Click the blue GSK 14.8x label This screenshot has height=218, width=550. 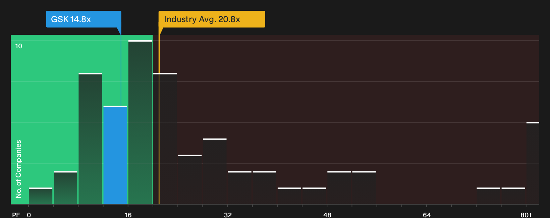tap(84, 19)
